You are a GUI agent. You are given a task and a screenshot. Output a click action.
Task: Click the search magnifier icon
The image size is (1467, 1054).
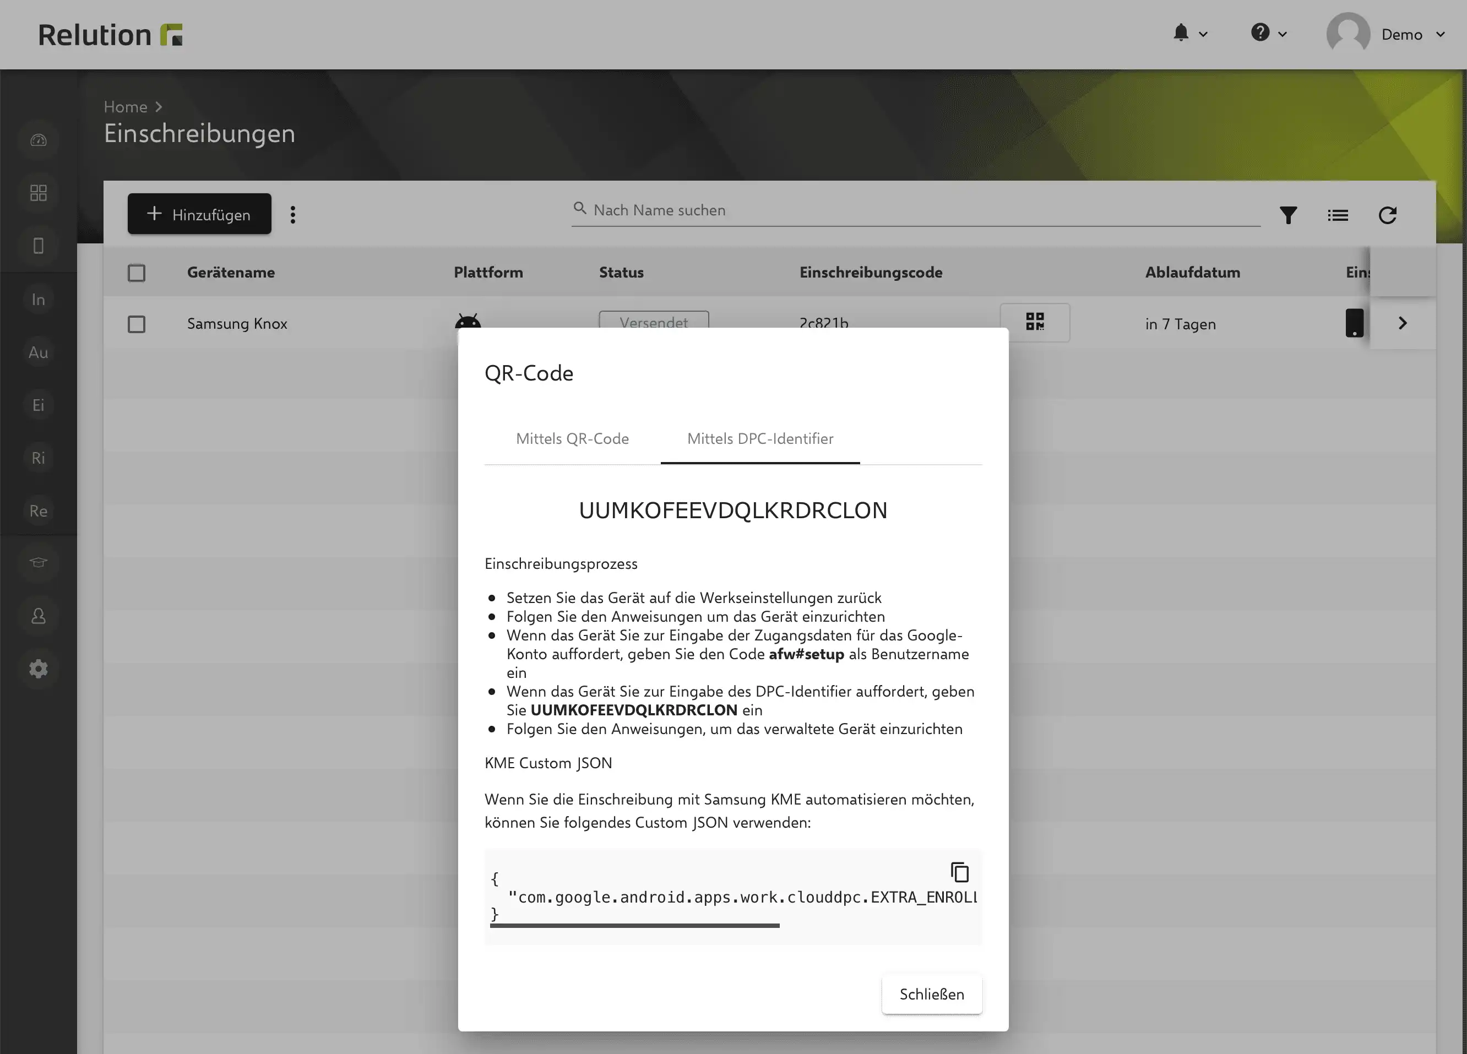pos(580,208)
